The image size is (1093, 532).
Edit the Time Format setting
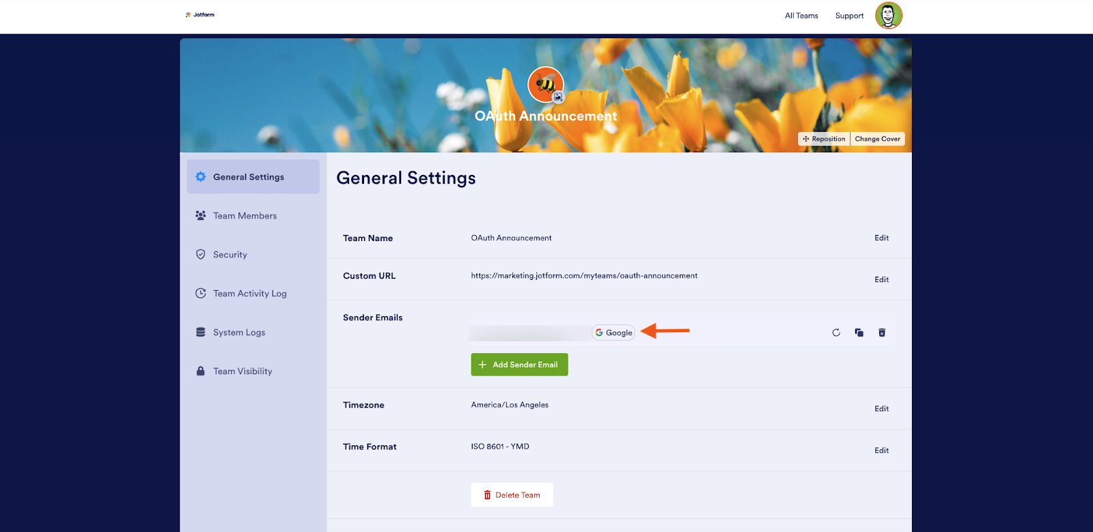tap(881, 451)
